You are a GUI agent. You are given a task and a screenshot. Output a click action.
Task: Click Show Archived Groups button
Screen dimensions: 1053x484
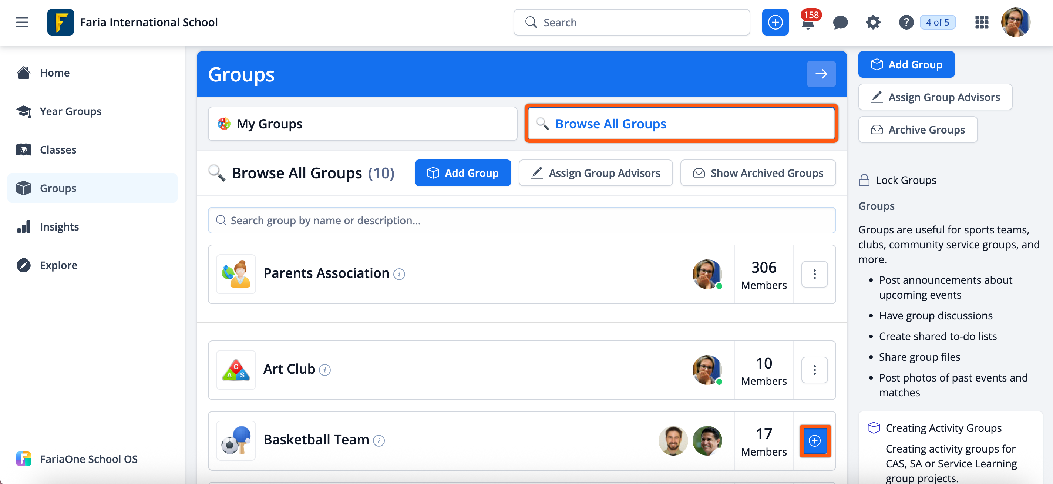click(758, 173)
